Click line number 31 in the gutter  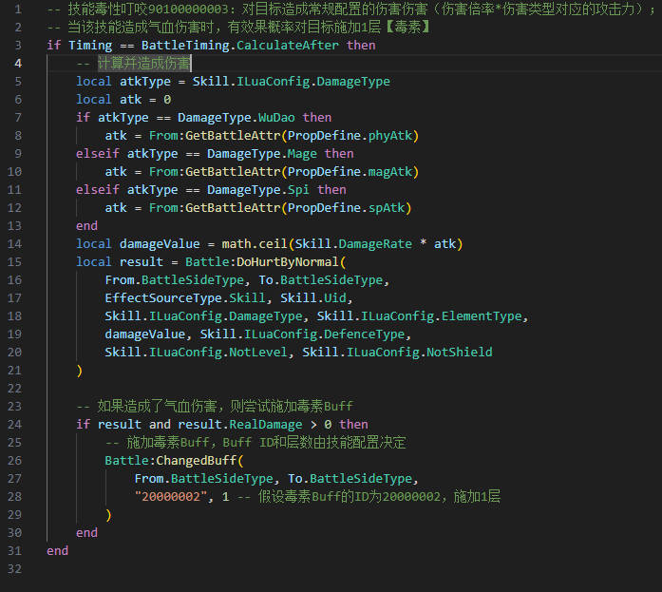pyautogui.click(x=14, y=550)
